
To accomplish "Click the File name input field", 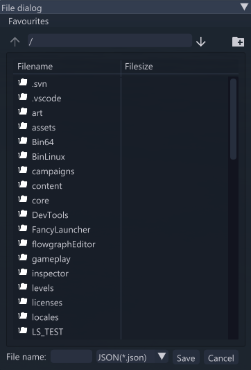I will click(x=71, y=357).
